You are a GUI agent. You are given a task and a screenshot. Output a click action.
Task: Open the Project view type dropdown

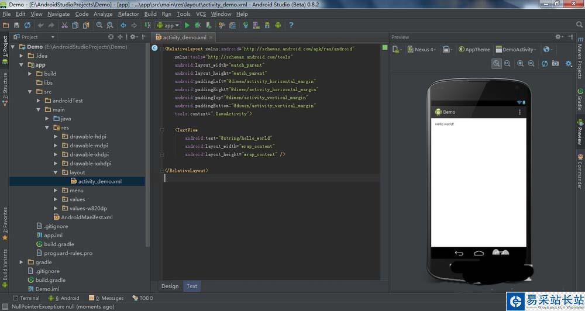click(34, 37)
